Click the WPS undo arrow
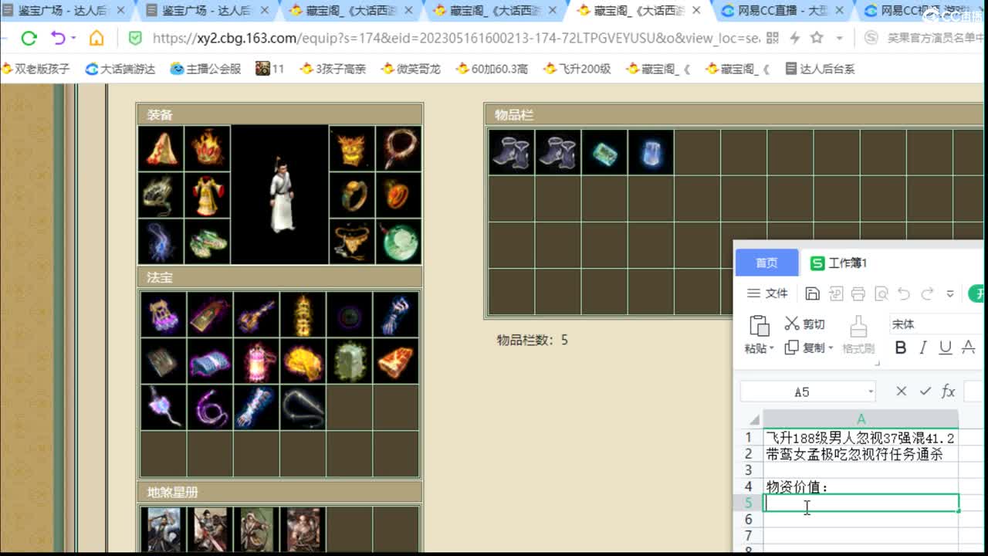 pyautogui.click(x=904, y=293)
